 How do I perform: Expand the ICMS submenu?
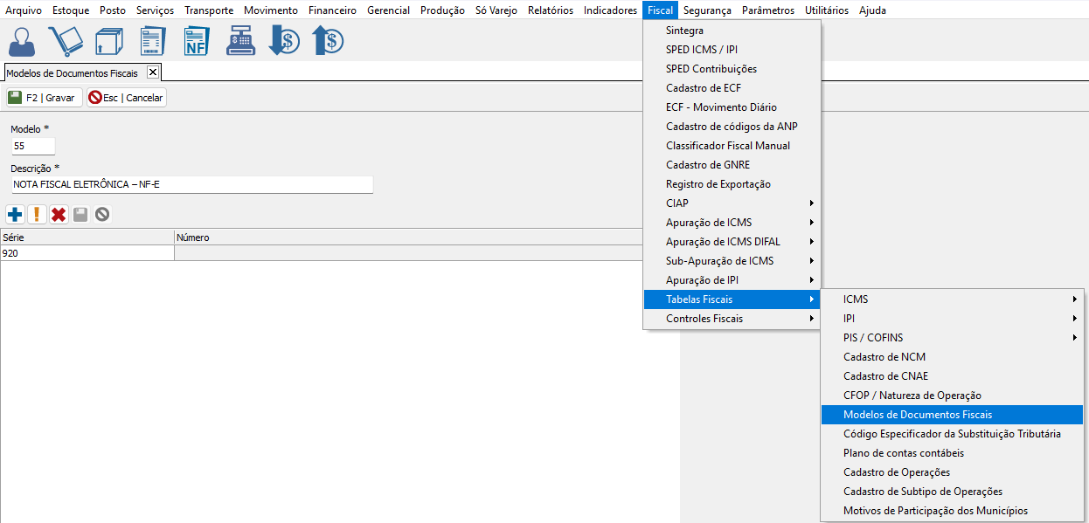[952, 299]
